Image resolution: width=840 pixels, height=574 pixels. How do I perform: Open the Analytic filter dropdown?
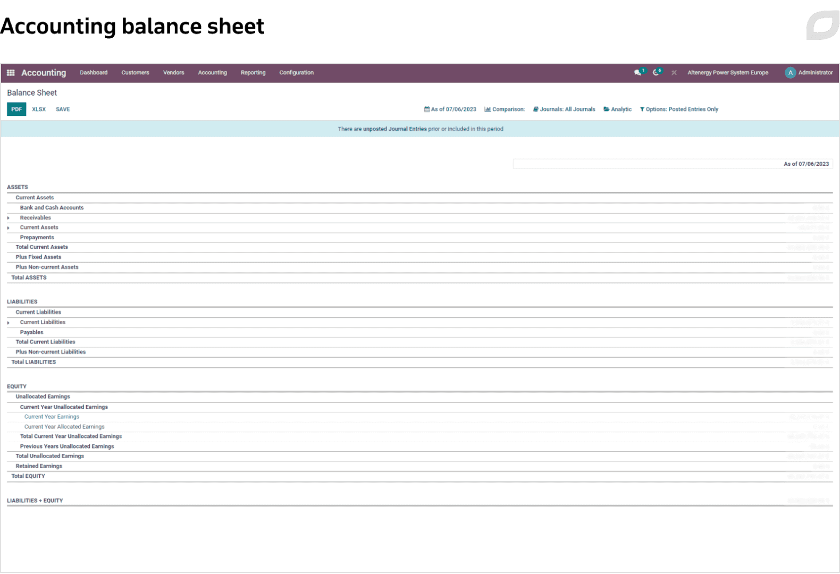coord(618,109)
